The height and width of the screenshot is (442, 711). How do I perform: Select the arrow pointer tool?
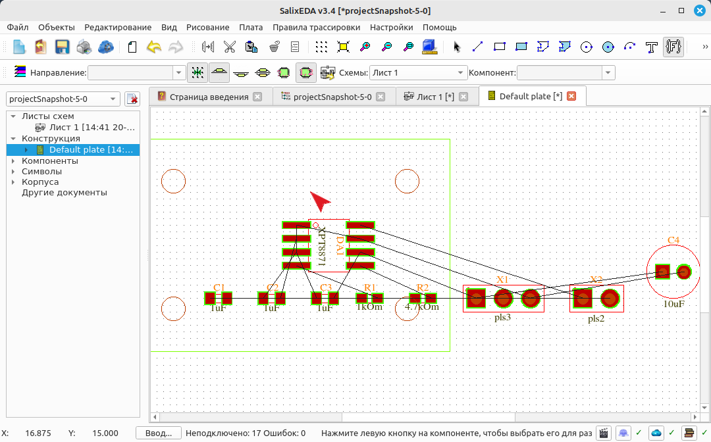click(456, 47)
